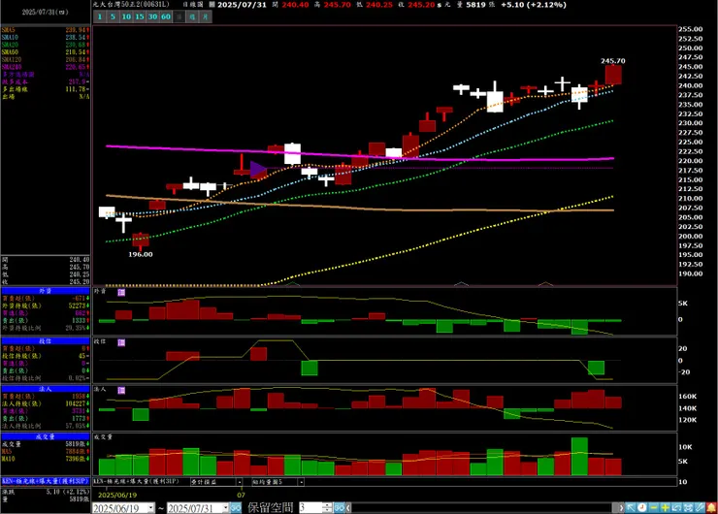The image size is (718, 514).
Task: Open the start date 2025/06/19 dropdown
Action: click(x=150, y=508)
